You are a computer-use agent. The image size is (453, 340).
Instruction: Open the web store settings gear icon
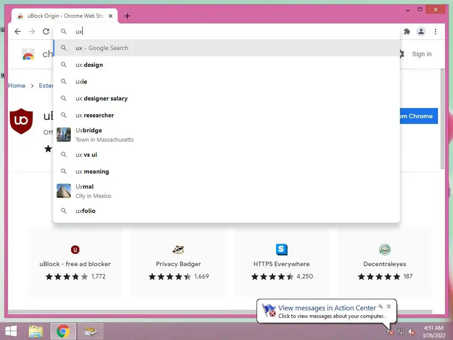pos(402,54)
